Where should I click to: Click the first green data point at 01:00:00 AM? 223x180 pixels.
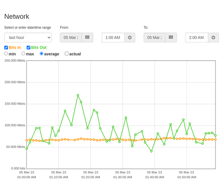click(27, 149)
